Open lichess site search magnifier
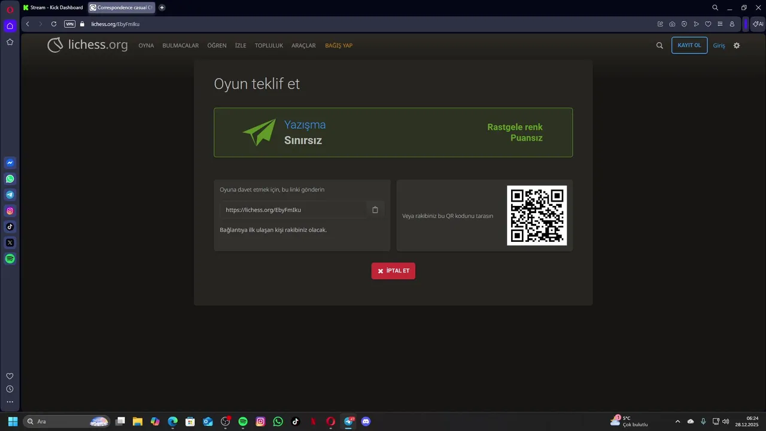This screenshot has height=431, width=766. coord(659,45)
